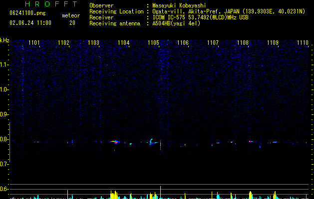The width and height of the screenshot is (314, 199).
Task: Click the tallest yellow intensity spike
Action: coord(160,192)
